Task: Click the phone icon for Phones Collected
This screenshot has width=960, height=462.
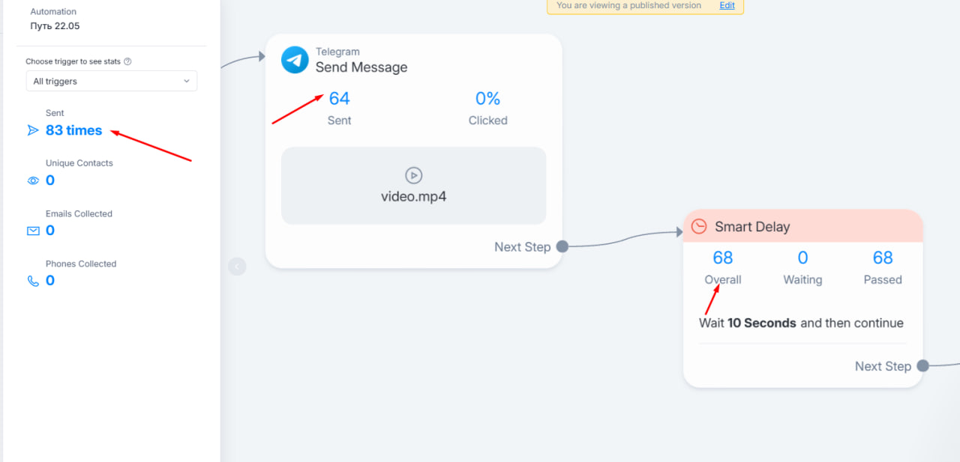Action: click(33, 281)
